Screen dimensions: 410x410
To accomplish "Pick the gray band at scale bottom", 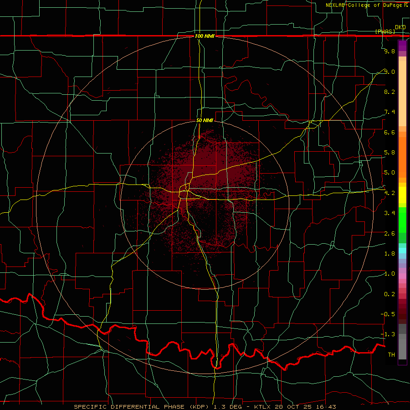I will click(x=402, y=349).
